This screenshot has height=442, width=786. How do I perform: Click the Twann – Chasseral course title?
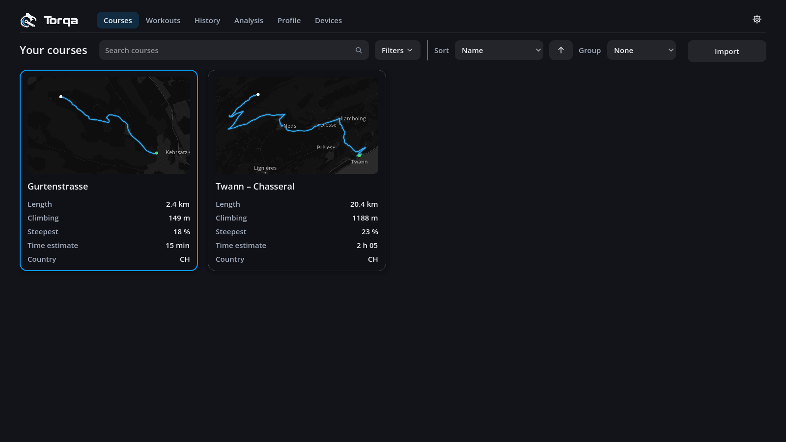tap(255, 186)
